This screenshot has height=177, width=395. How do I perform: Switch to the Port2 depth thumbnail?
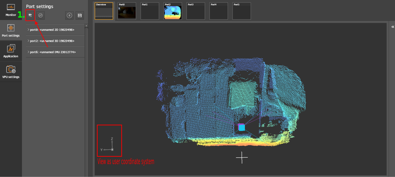click(x=173, y=11)
